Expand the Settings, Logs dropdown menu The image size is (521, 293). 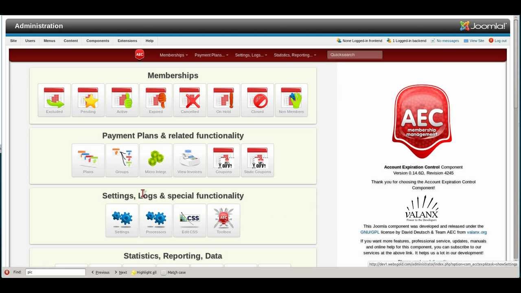[251, 55]
